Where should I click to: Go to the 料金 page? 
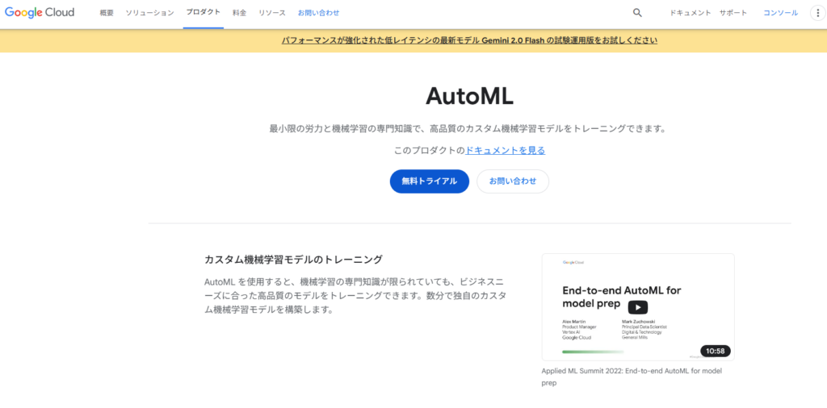tap(239, 13)
